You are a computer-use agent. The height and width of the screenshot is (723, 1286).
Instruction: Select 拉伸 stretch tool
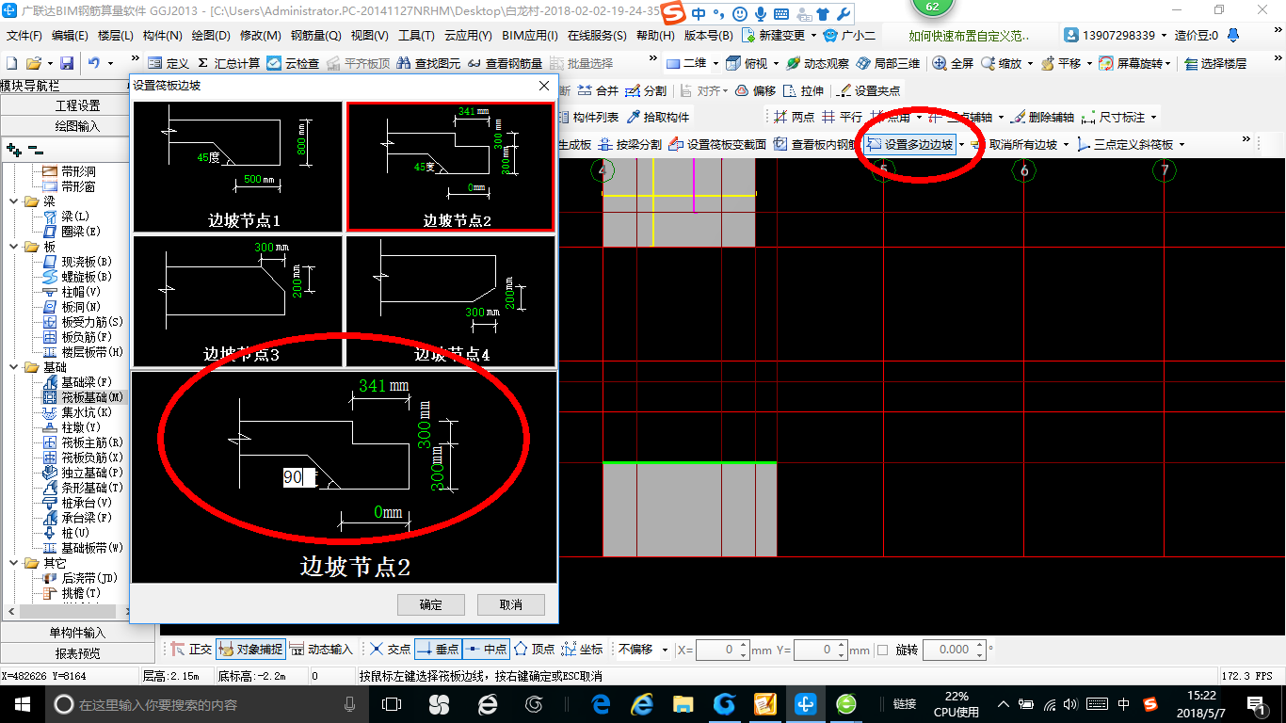coord(804,90)
